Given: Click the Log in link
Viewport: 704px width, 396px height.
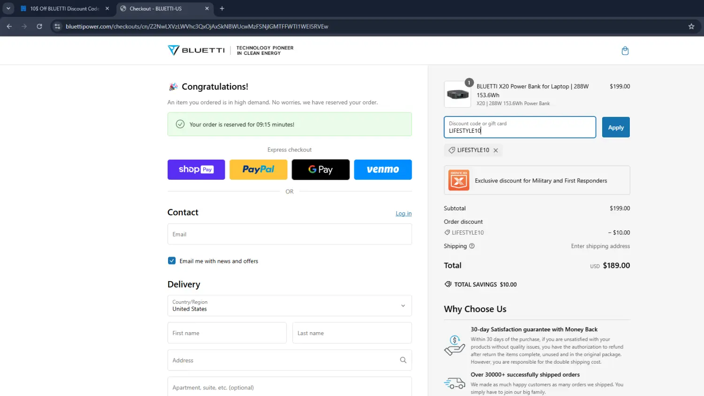Looking at the screenshot, I should (x=403, y=213).
